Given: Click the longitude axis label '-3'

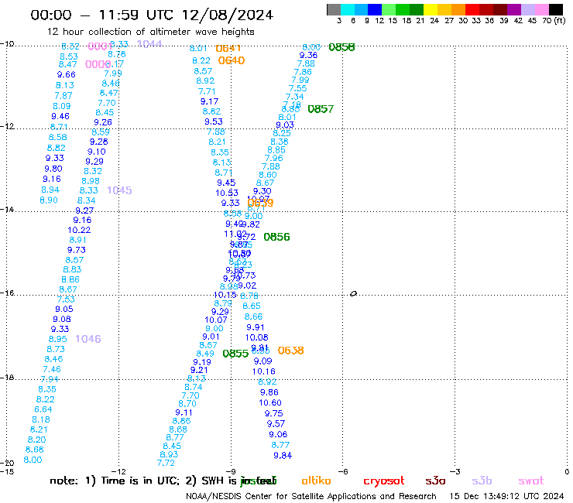Looking at the screenshot, I should tap(455, 471).
